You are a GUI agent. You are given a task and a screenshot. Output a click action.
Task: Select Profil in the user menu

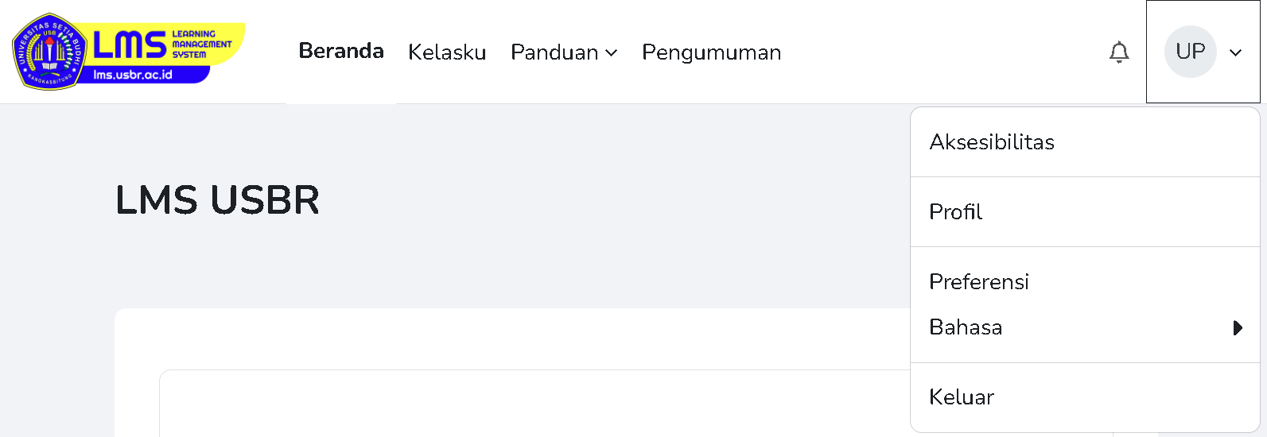click(955, 212)
